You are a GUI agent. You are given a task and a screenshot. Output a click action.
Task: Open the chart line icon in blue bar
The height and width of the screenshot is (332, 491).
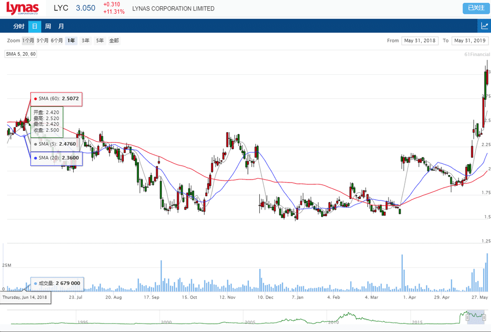[484, 26]
